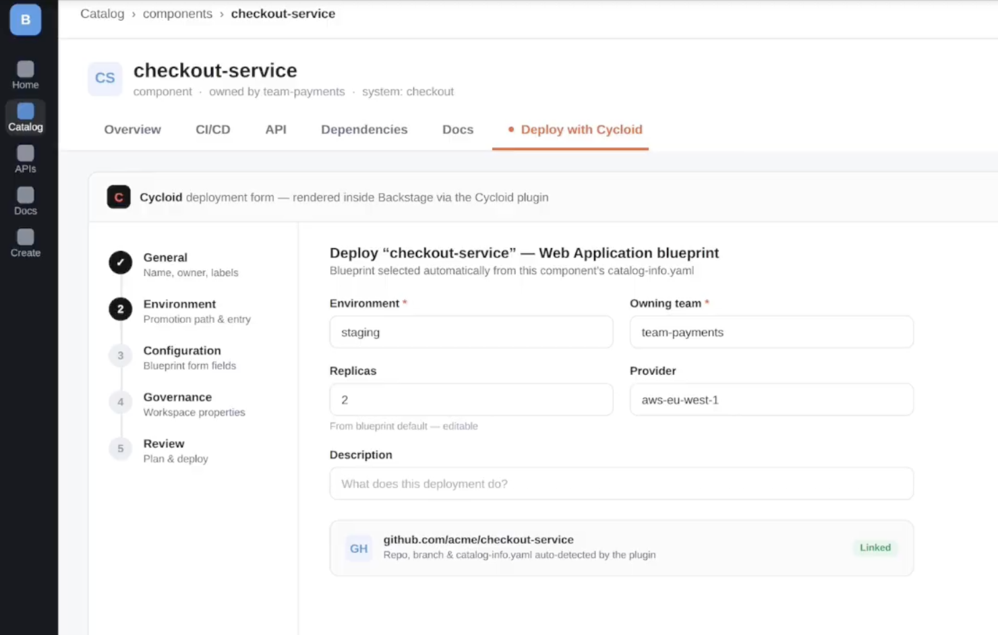The height and width of the screenshot is (635, 998).
Task: Click 'Blueprint form fields' subtitle
Action: click(189, 365)
